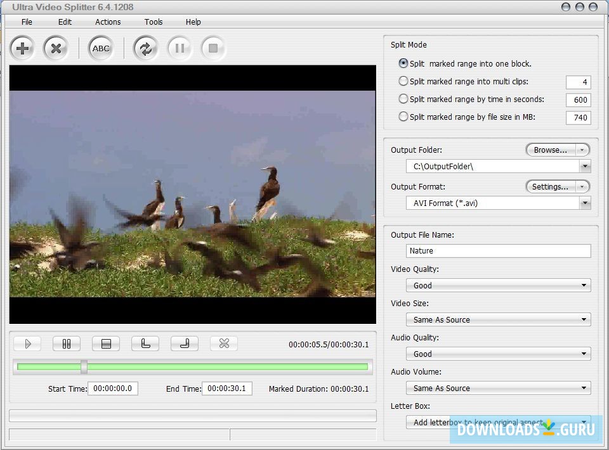This screenshot has width=609, height=450.
Task: Click the ABC rename toolbar icon
Action: pos(101,48)
